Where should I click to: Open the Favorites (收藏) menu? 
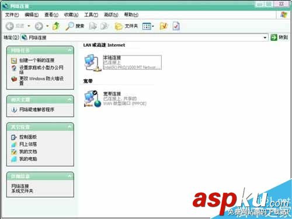point(71,15)
